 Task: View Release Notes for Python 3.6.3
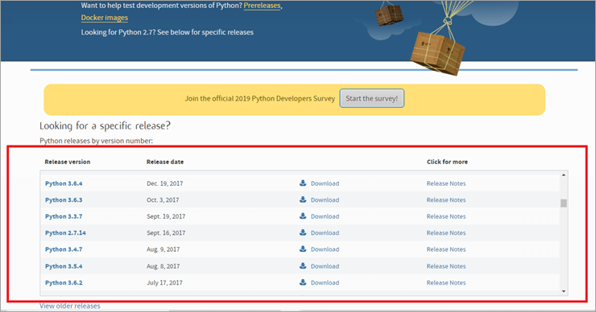446,200
